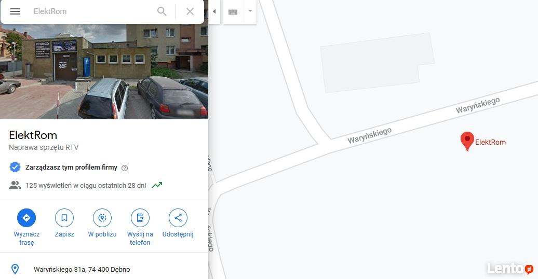Viewport: 538px width, 279px height.
Task: Open 125 wyświetleń statistics line
Action: point(86,186)
